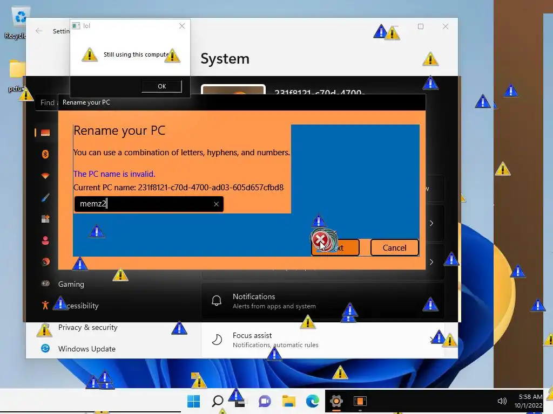The width and height of the screenshot is (553, 414).
Task: Open the Windows Start button
Action: (193, 401)
